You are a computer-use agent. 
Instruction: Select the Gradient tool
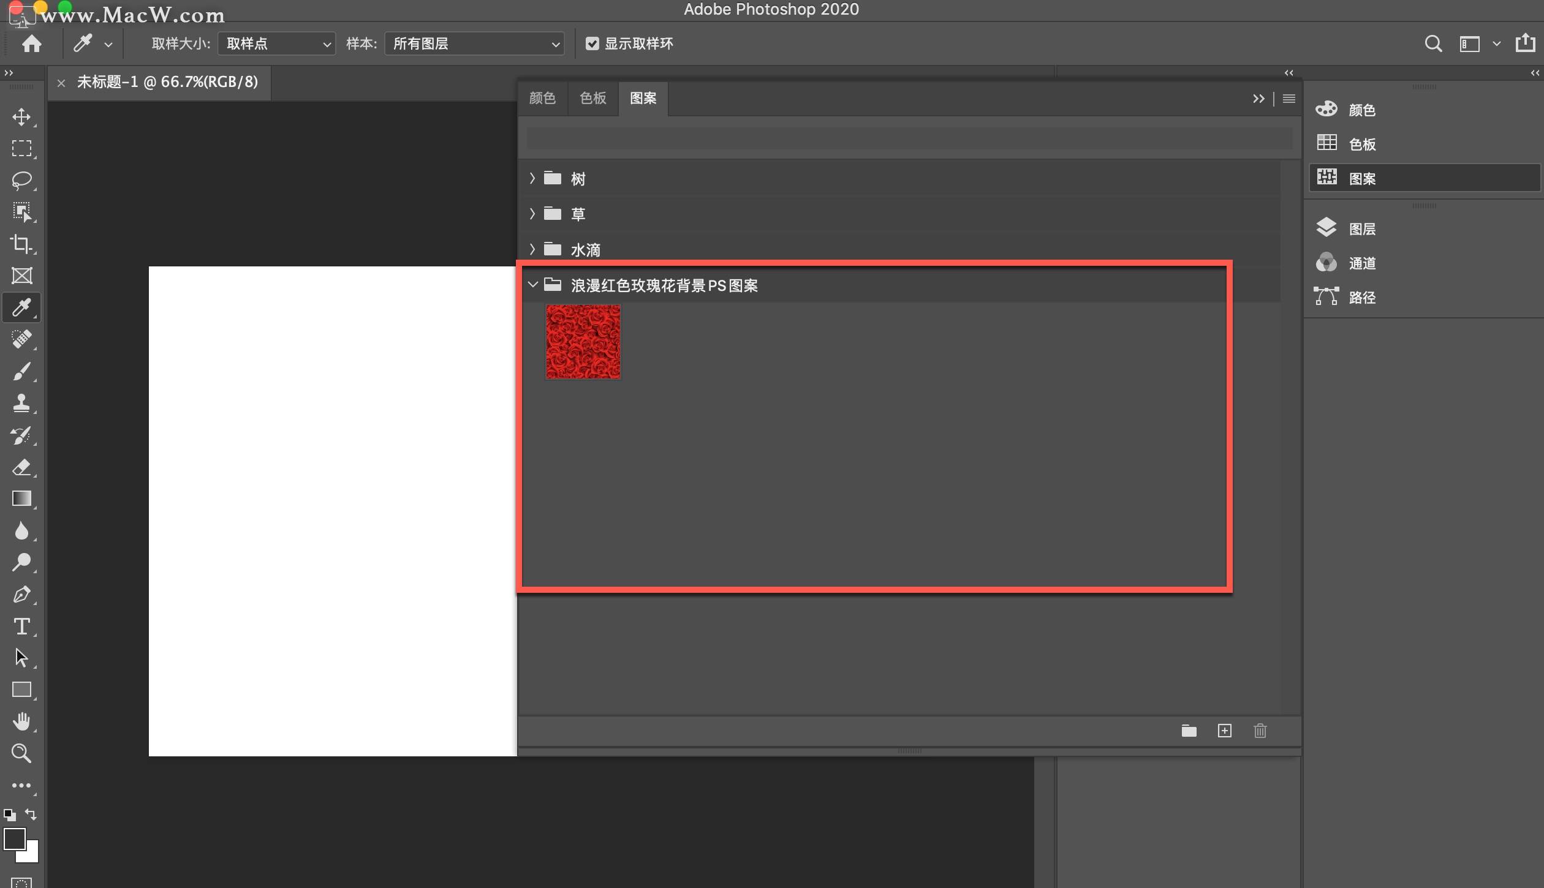(x=21, y=499)
